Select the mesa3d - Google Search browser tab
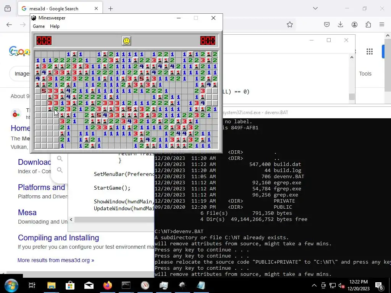391x293 pixels. 60,8
